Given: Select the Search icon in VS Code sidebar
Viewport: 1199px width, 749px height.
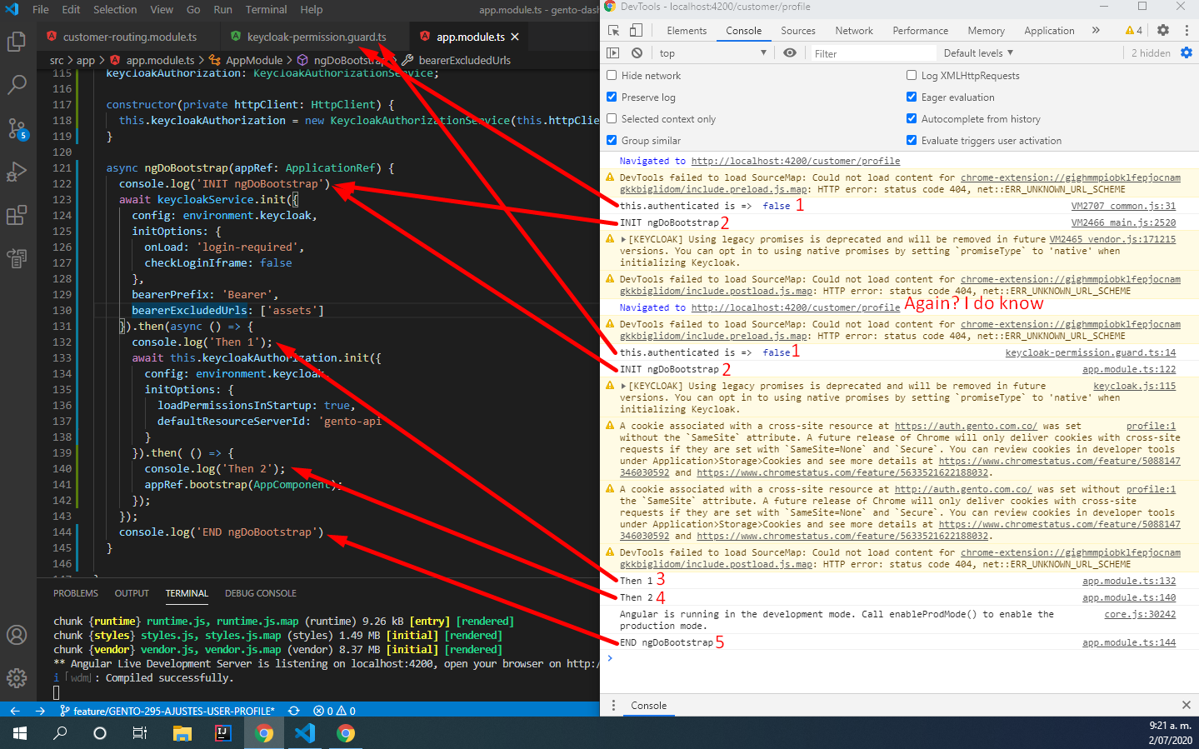Looking at the screenshot, I should pyautogui.click(x=17, y=84).
